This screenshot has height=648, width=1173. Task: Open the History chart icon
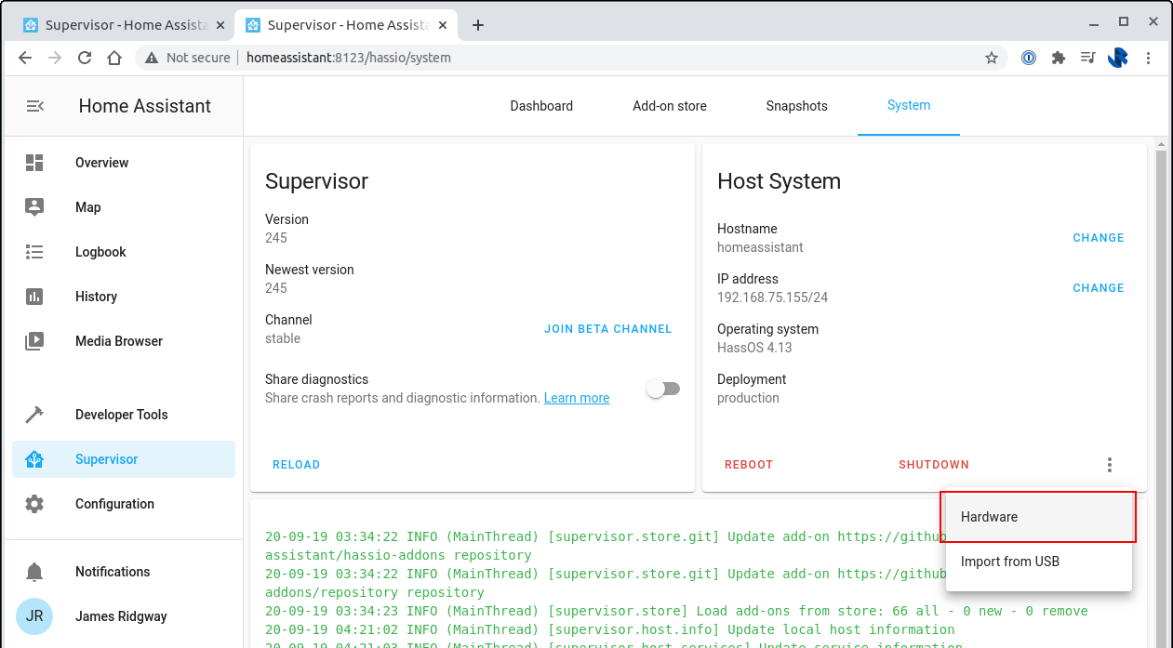34,297
